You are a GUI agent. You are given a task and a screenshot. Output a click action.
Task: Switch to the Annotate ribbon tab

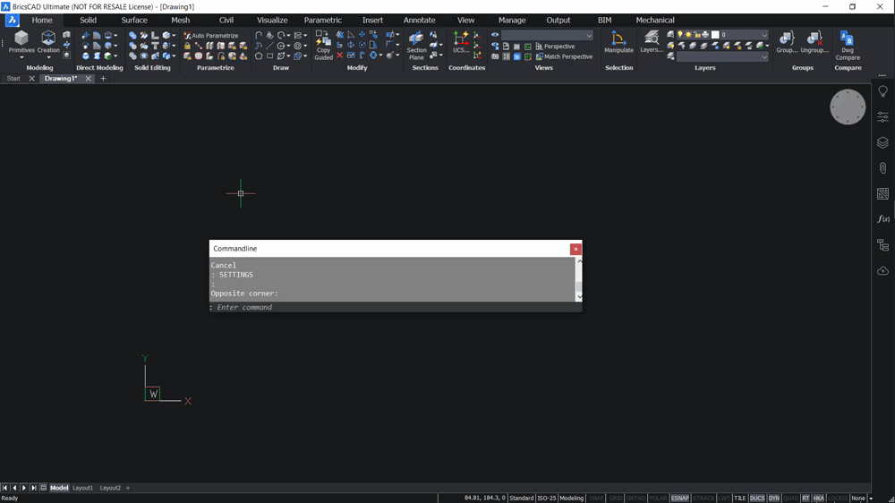(x=420, y=20)
